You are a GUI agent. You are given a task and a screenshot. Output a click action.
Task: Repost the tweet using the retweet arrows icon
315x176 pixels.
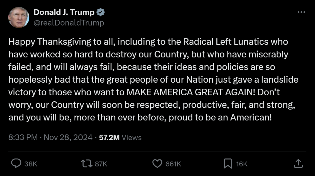(86, 164)
